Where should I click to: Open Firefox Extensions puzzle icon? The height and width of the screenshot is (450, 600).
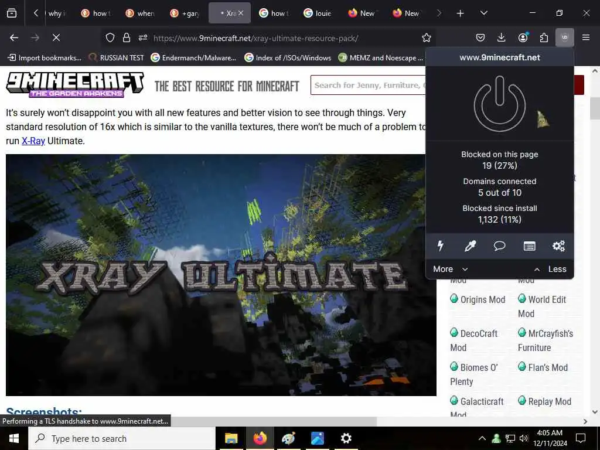[544, 37]
